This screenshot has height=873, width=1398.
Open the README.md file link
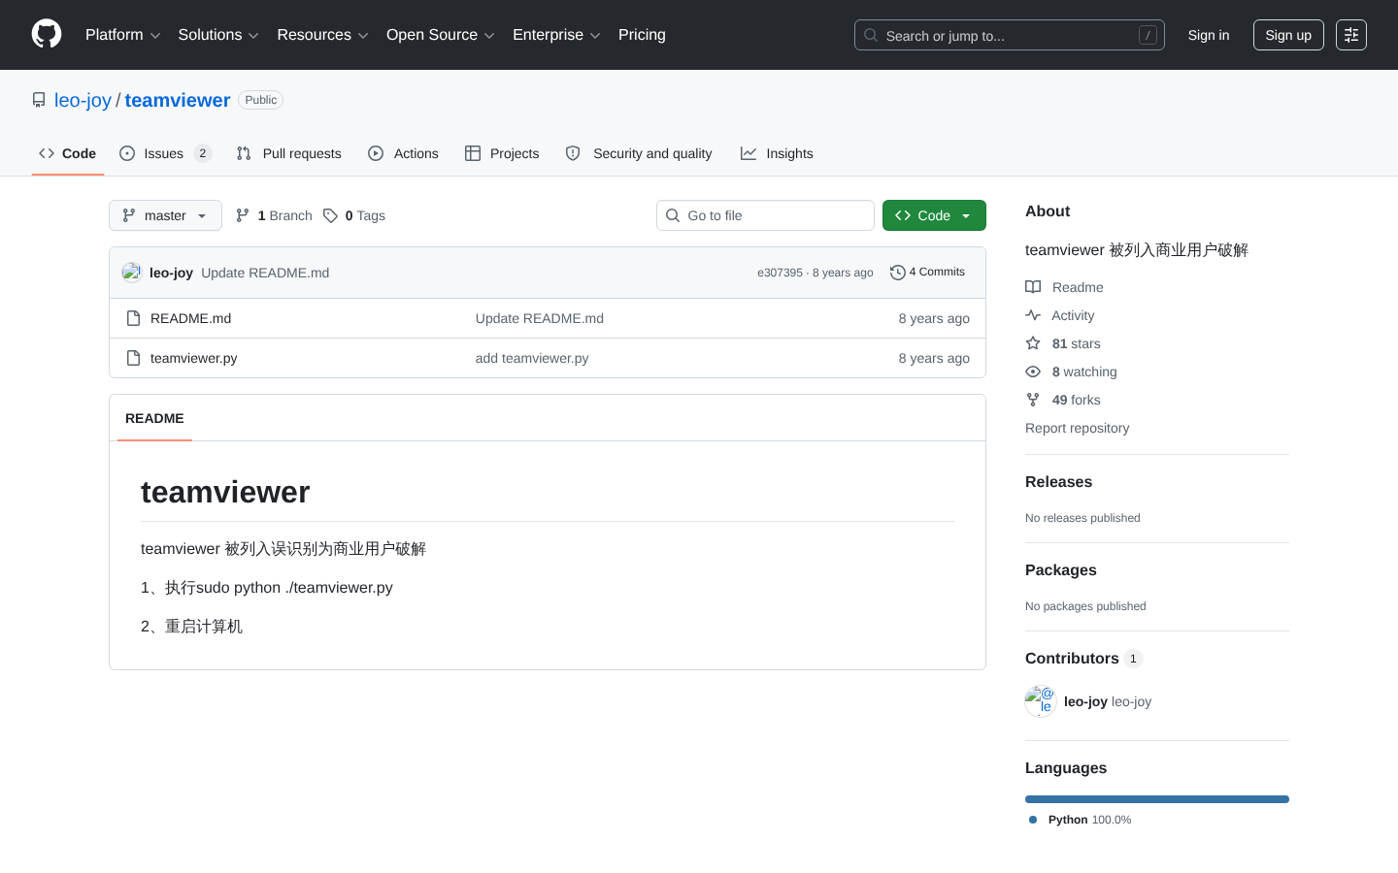point(190,318)
